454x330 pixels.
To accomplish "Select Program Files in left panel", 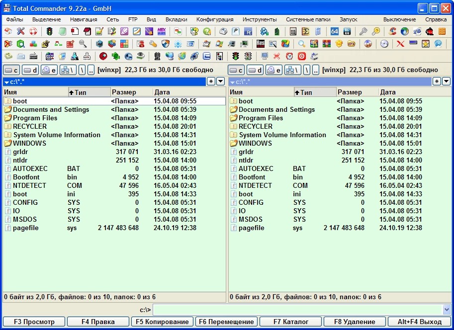I will (114, 118).
